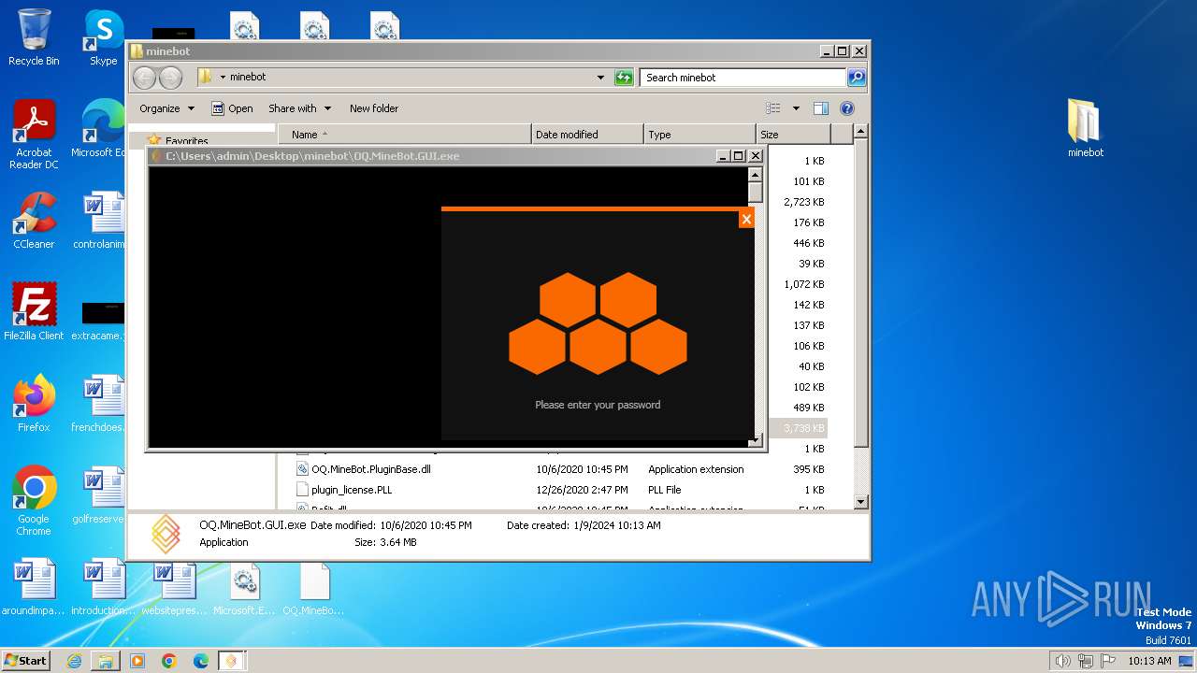1197x673 pixels.
Task: Open Acrobat Reader DC shortcut
Action: [34, 135]
